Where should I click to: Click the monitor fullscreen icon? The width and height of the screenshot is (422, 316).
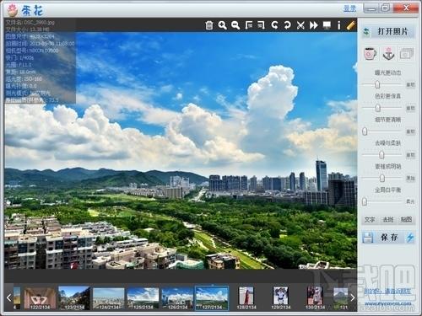327,25
